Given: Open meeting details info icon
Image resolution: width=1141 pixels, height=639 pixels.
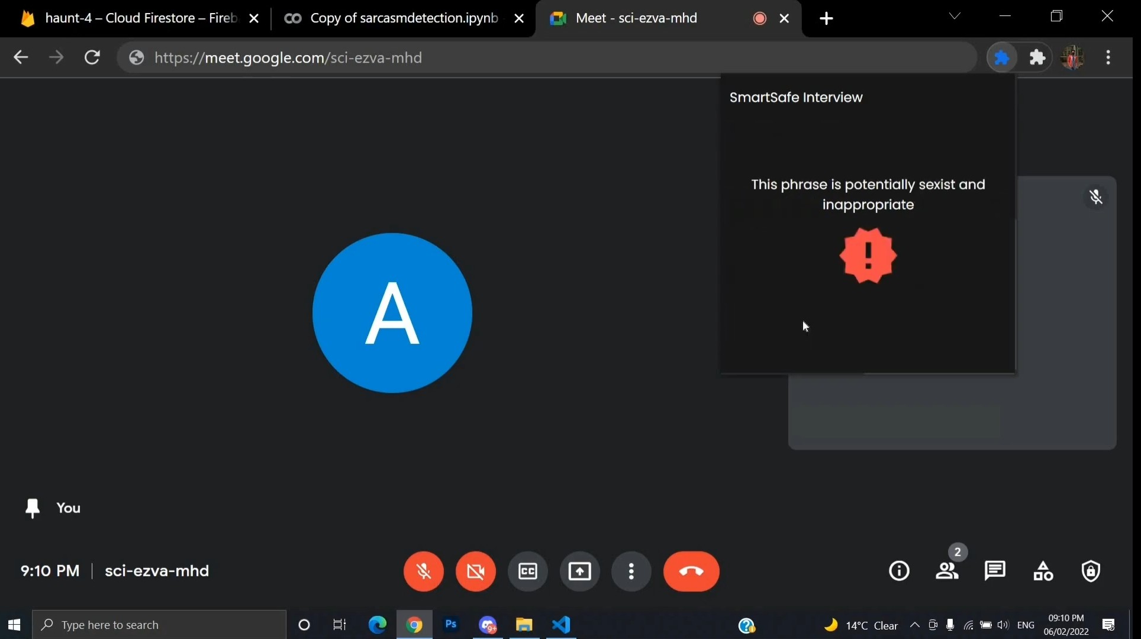Looking at the screenshot, I should tap(900, 571).
